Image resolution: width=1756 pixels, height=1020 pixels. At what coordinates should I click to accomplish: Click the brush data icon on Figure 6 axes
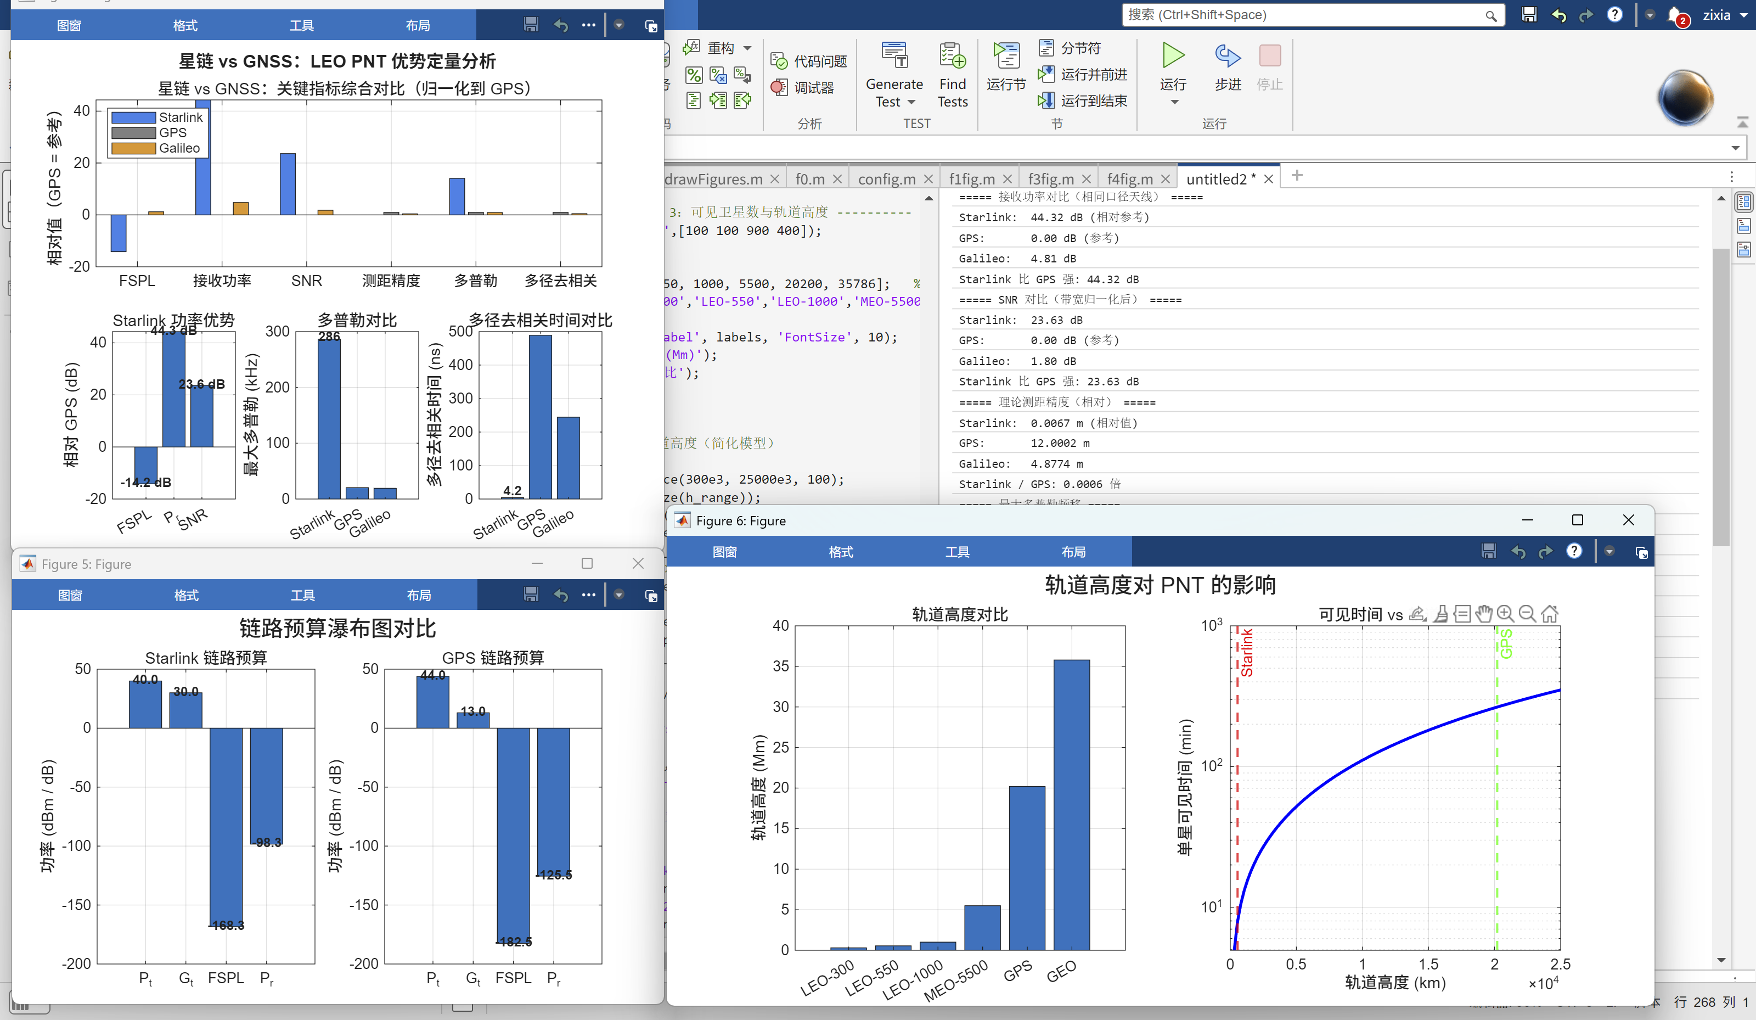(1440, 614)
